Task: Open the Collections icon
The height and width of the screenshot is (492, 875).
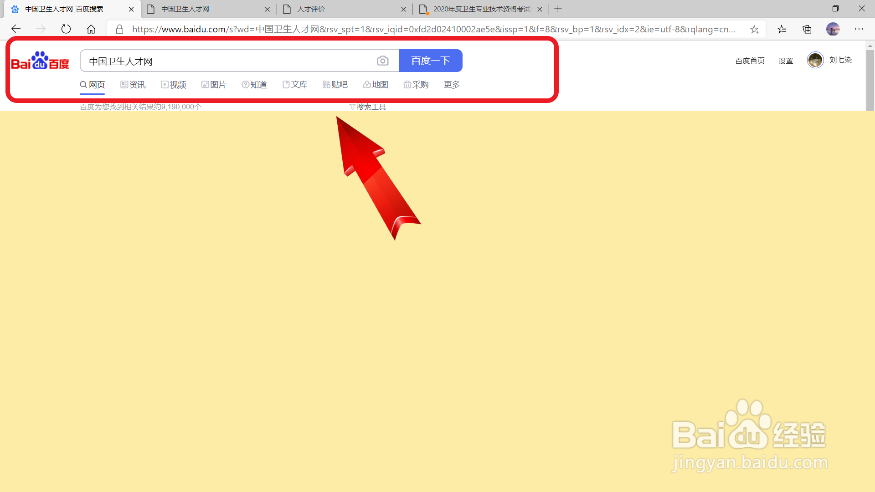Action: (807, 29)
